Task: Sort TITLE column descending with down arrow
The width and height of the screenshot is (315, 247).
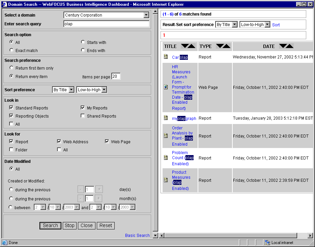Action: coord(184,46)
